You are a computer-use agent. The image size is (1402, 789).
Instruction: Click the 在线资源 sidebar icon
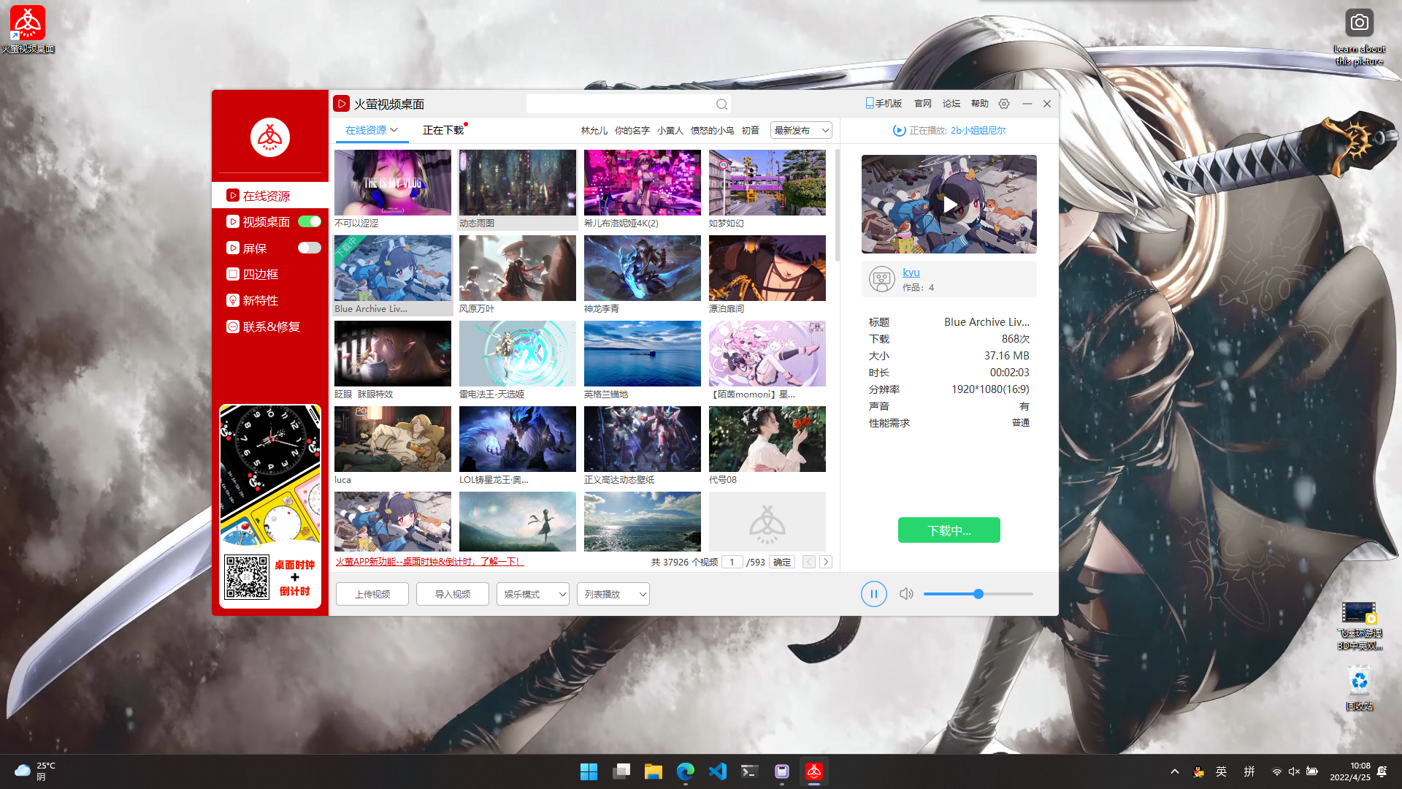pos(233,196)
